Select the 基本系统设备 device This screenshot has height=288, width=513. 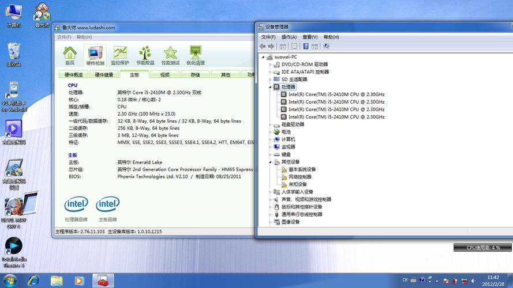[302, 169]
